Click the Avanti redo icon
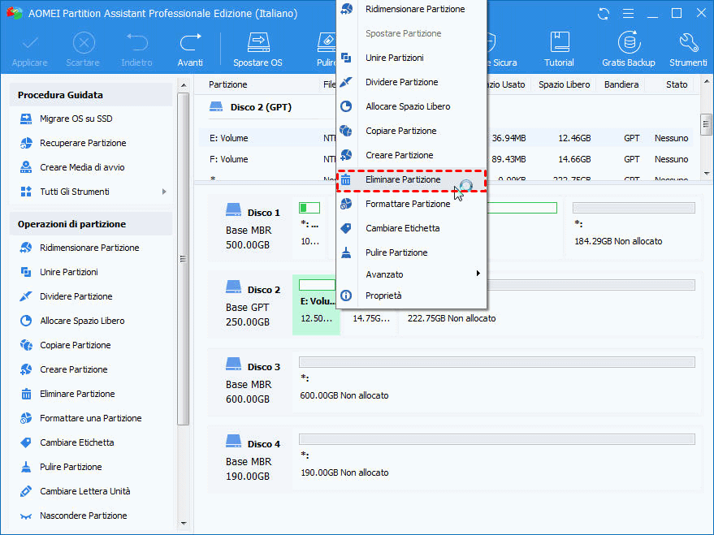This screenshot has width=714, height=535. click(190, 50)
